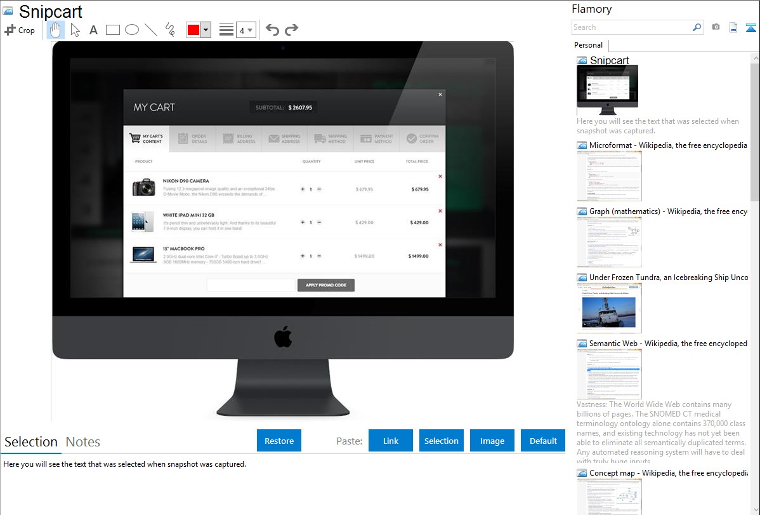The width and height of the screenshot is (760, 515).
Task: Switch to the Notes tab
Action: (83, 442)
